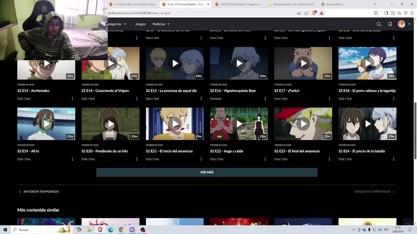Go to SIGUIENTE TEMPORADA
Viewport: 417px width, 234px height.
click(375, 192)
